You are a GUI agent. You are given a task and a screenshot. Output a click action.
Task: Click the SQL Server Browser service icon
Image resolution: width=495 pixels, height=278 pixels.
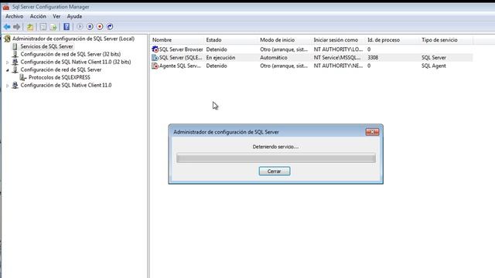155,49
